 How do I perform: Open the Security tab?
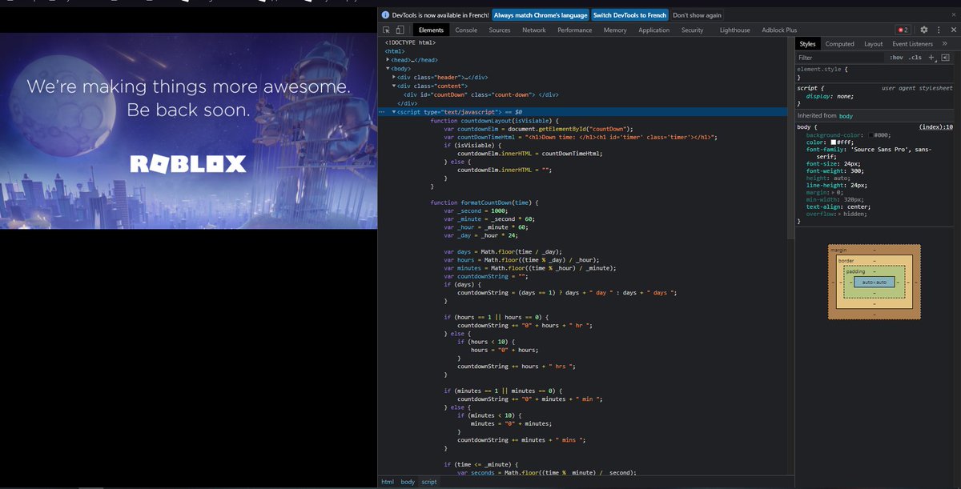[x=693, y=30]
